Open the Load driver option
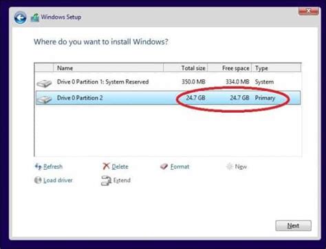This screenshot has width=326, height=249. click(x=58, y=180)
